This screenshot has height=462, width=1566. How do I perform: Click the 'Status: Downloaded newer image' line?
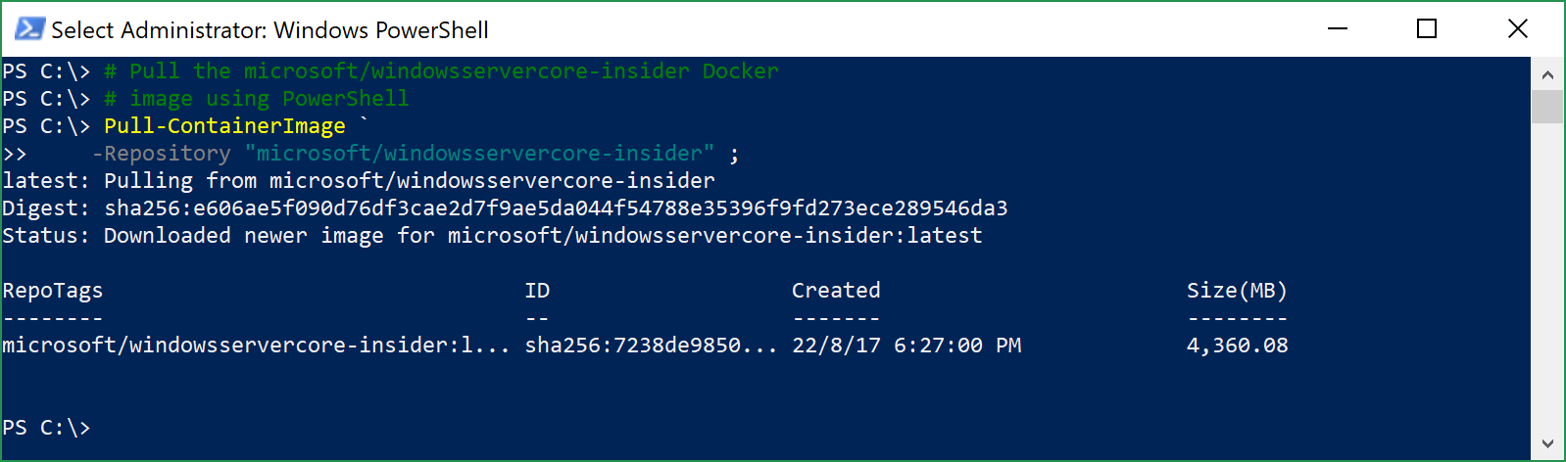(x=492, y=236)
